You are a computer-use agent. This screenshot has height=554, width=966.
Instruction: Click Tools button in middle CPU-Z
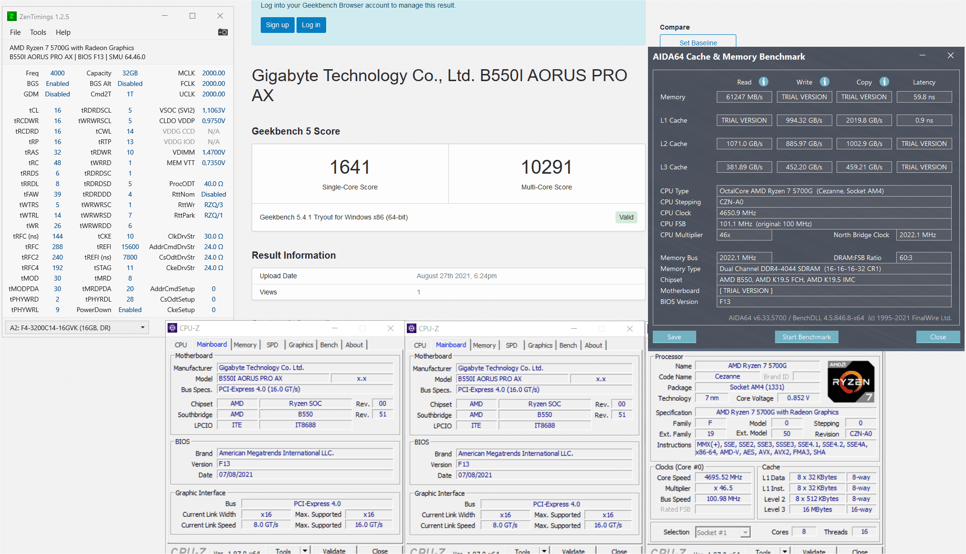522,551
